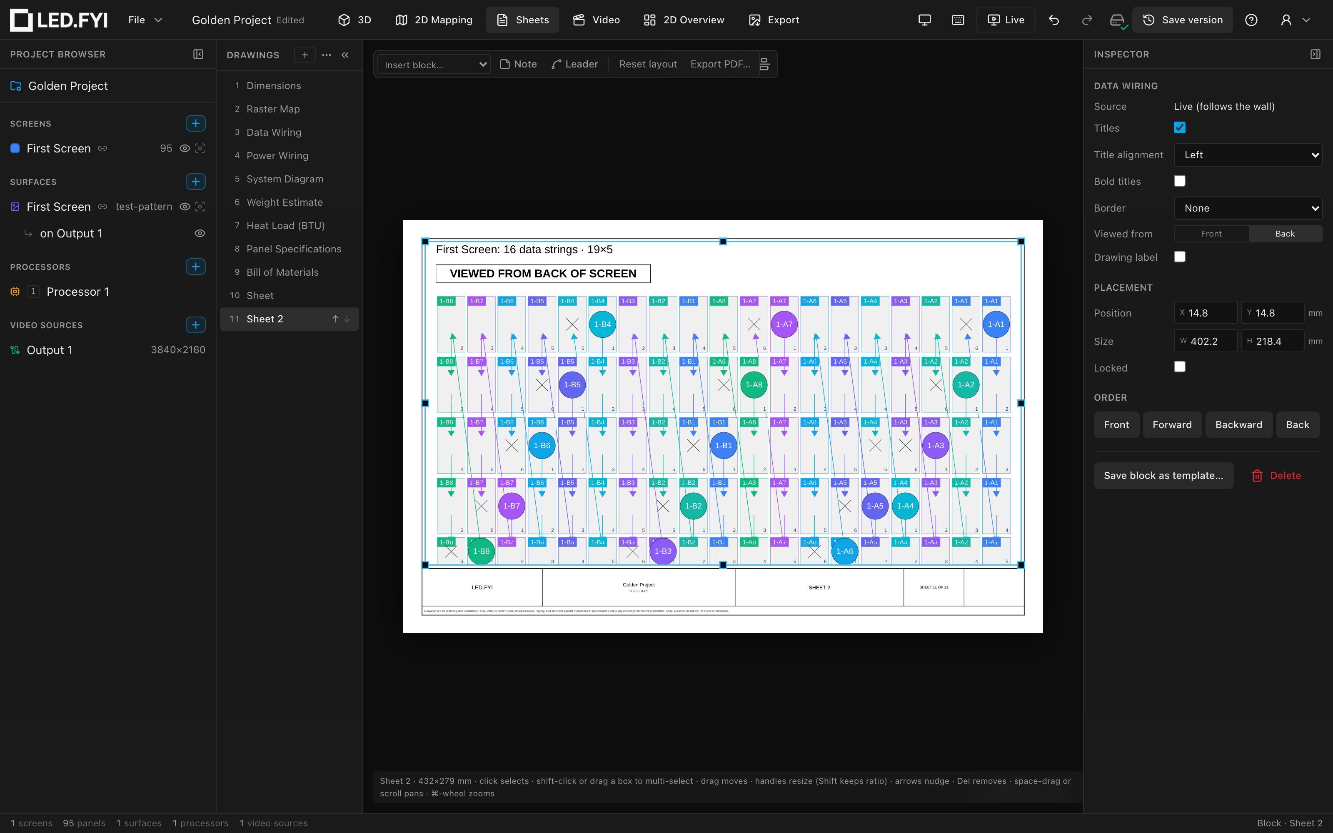Click Save block as template button
This screenshot has width=1333, height=833.
point(1163,476)
